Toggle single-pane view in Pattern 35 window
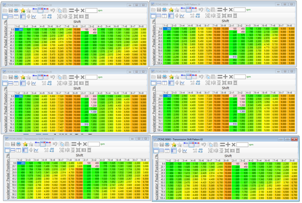 (5, 83)
